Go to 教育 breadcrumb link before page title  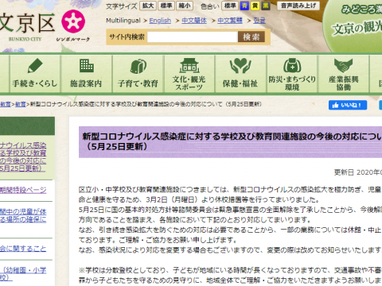pos(21,104)
